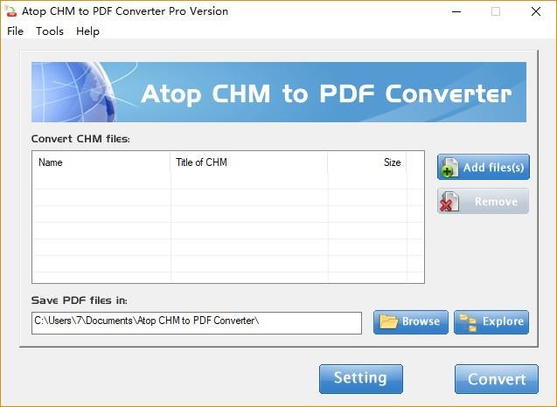Viewport: 557px width, 407px height.
Task: Click the 'Convert CHM files:' label
Action: (80, 139)
